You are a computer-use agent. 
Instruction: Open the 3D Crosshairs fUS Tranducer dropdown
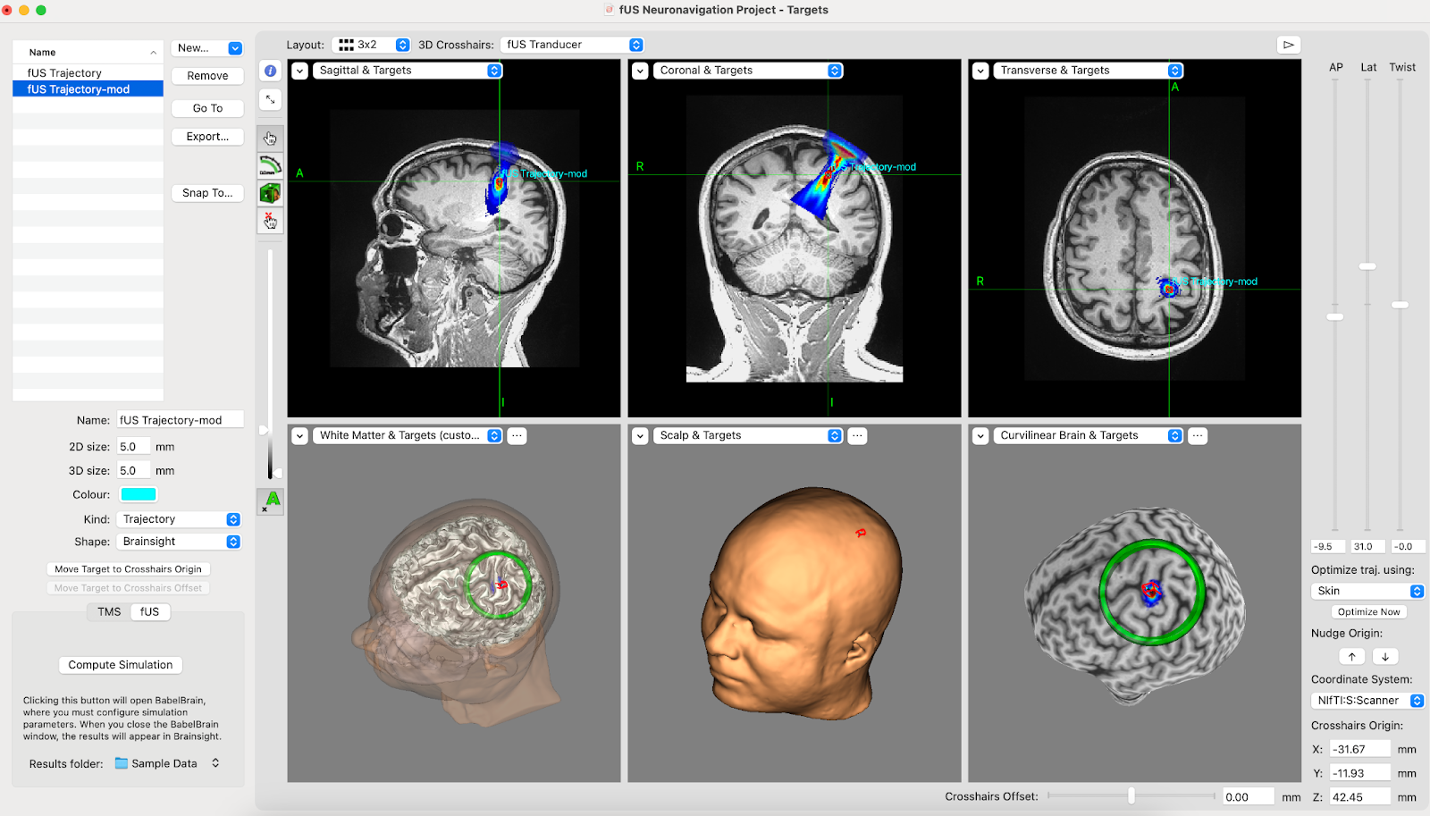pyautogui.click(x=572, y=44)
